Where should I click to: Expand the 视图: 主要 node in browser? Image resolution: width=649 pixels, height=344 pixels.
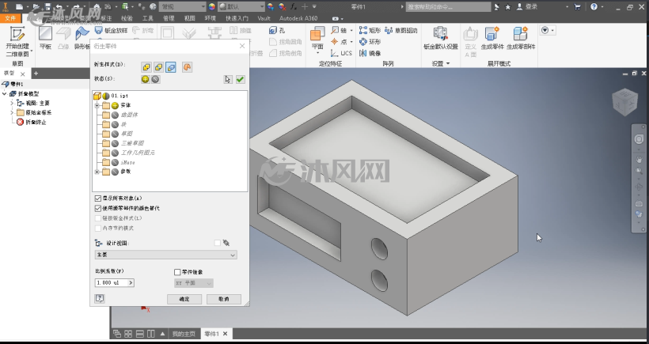(12, 103)
